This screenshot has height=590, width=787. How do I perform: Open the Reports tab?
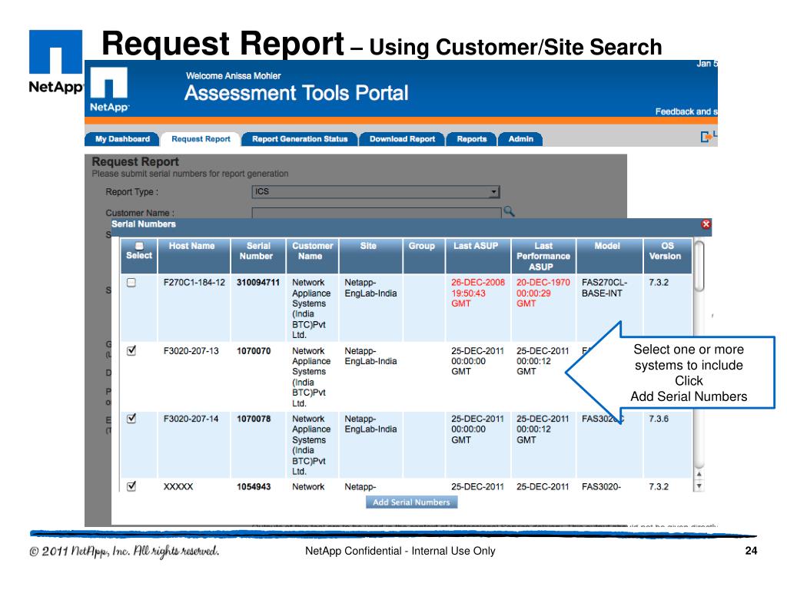click(471, 139)
